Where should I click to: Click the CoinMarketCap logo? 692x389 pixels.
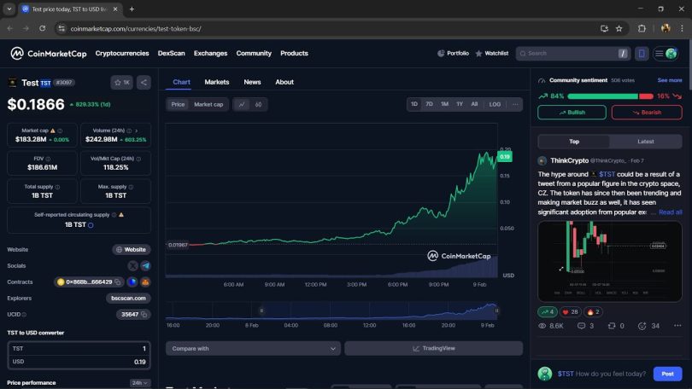pos(49,53)
